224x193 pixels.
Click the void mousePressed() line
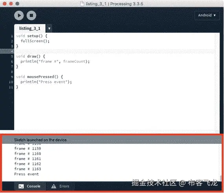(x=39, y=77)
